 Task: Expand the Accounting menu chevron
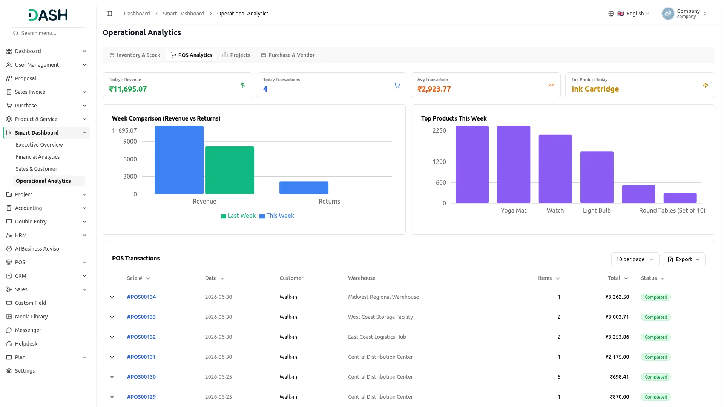84,208
